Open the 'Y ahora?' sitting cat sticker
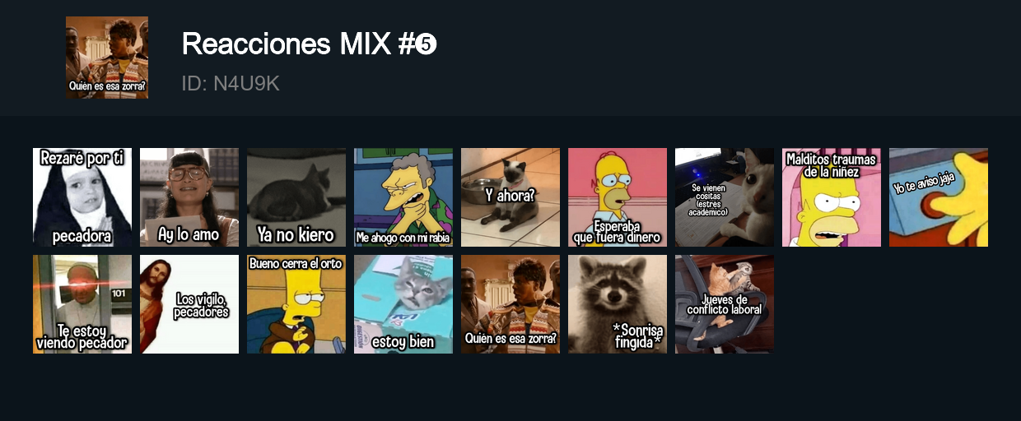The image size is (1021, 421). pyautogui.click(x=510, y=197)
